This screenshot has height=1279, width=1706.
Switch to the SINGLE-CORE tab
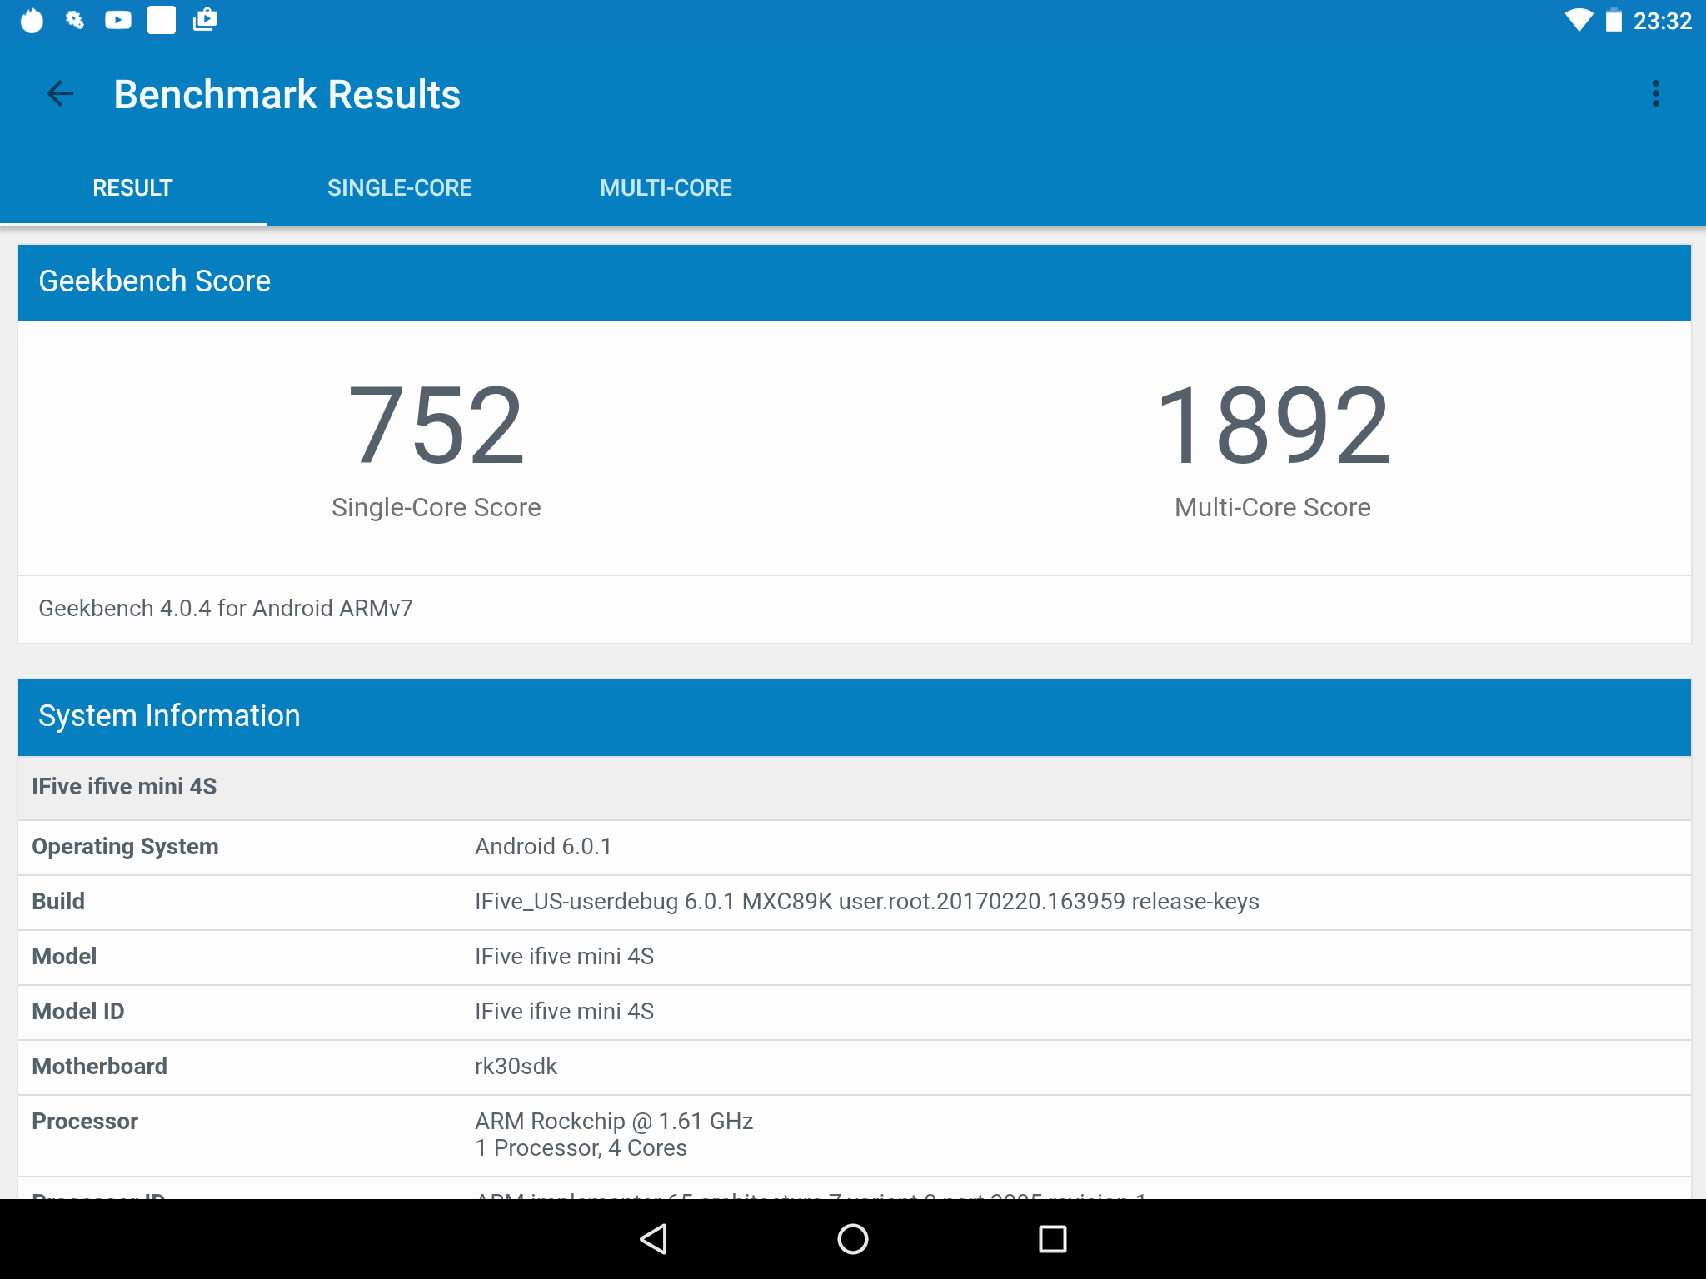click(x=399, y=188)
